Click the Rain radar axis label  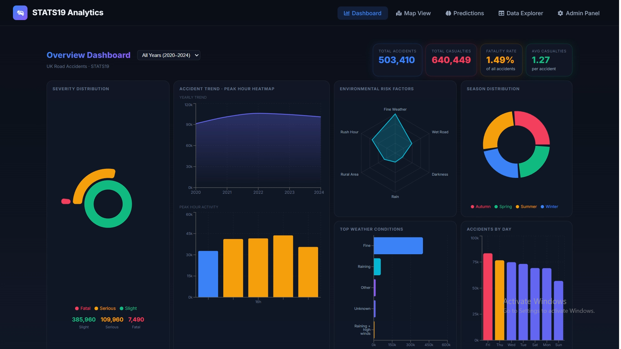pos(395,197)
